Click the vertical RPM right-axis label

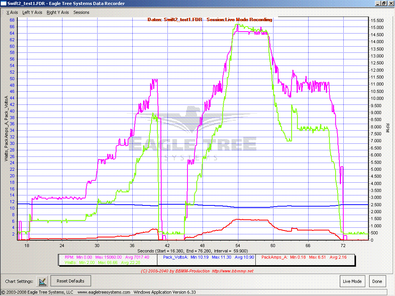pos(388,128)
